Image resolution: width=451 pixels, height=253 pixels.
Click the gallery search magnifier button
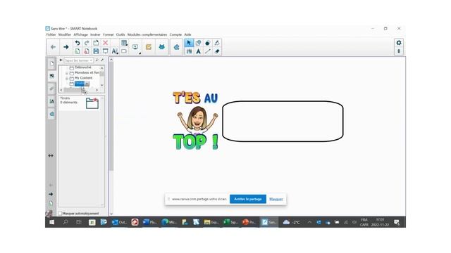[x=97, y=60]
